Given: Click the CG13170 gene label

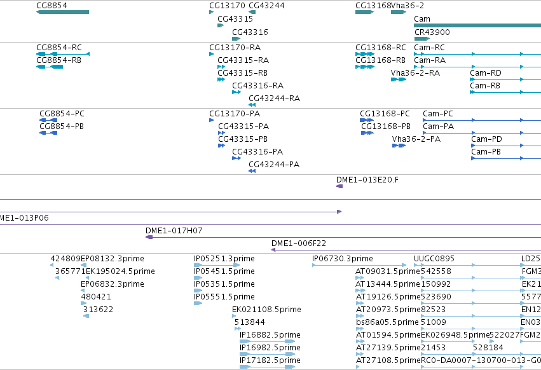Looking at the screenshot, I should 227,6.
